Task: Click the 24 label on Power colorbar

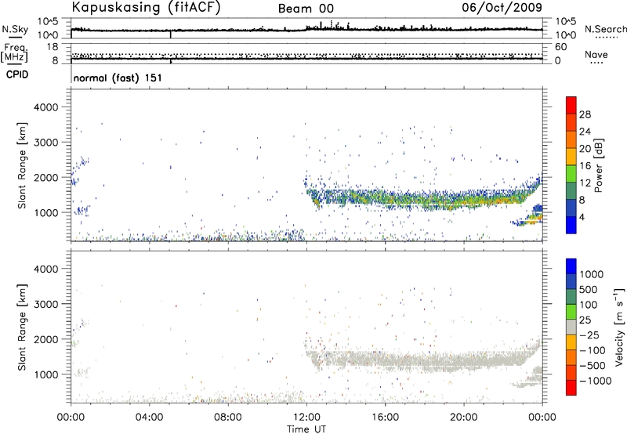Action: (585, 132)
